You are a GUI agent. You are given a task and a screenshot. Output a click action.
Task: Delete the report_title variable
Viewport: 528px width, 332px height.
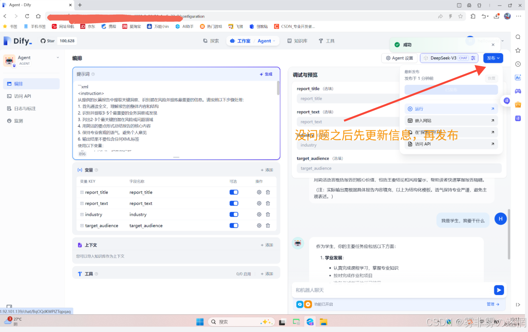tap(268, 192)
